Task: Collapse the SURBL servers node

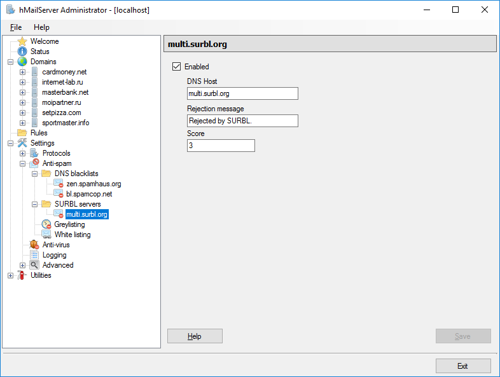Action: (34, 205)
